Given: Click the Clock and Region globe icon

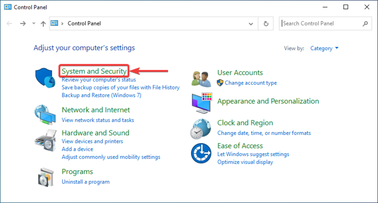Looking at the screenshot, I should (202, 128).
